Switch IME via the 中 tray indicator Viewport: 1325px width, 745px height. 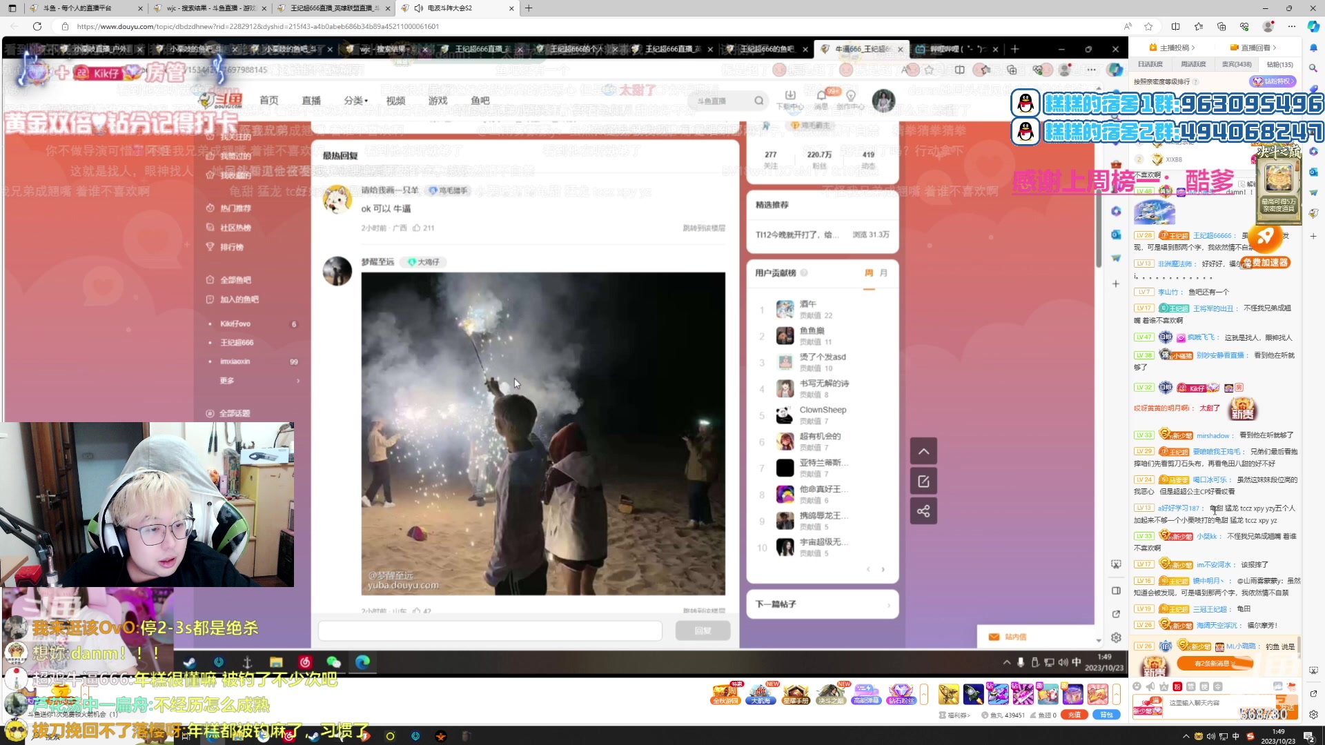[x=1236, y=736]
